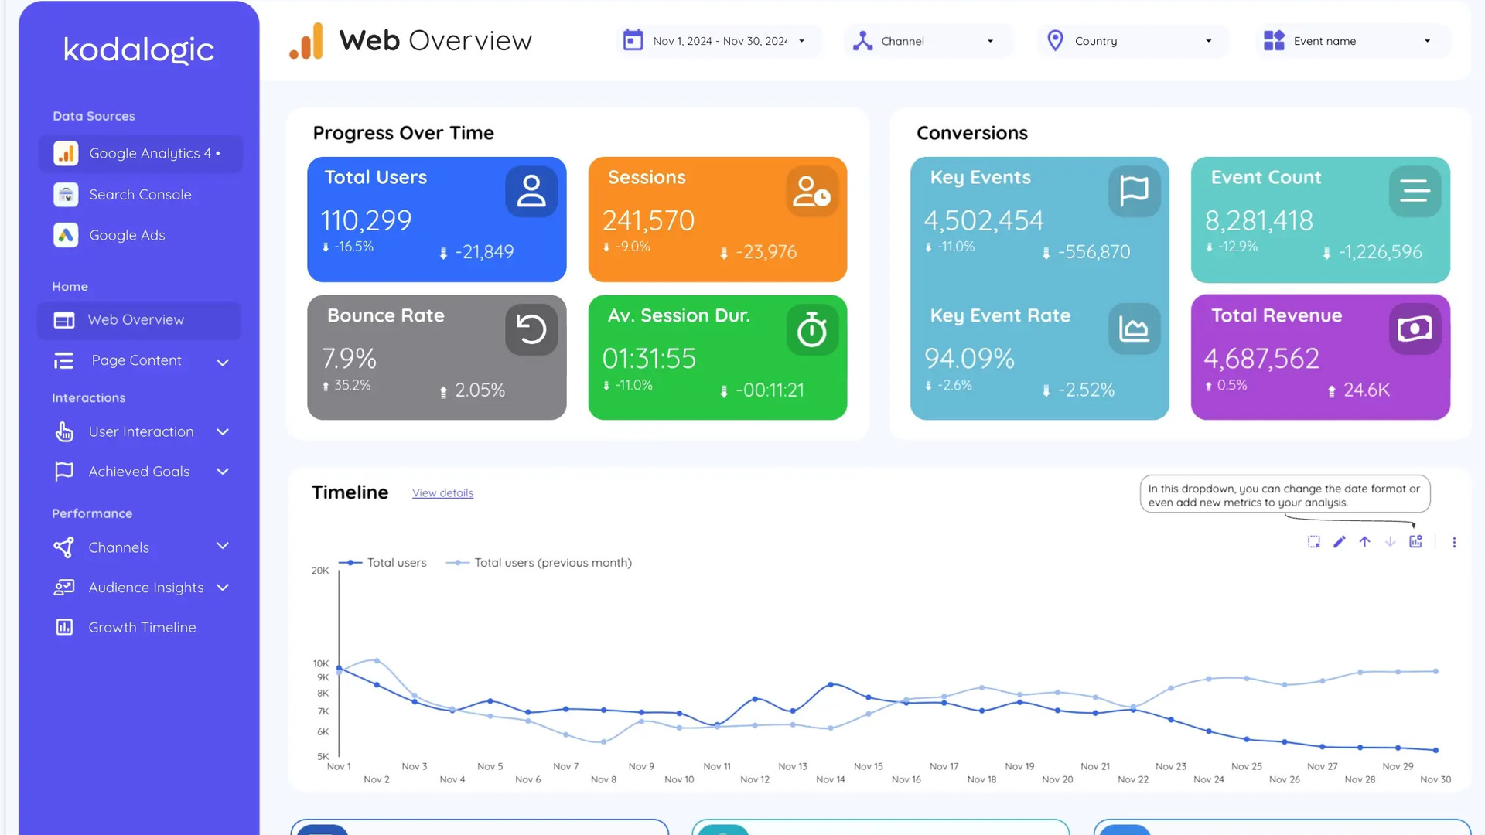Open the Growth Timeline page
Viewport: 1485px width, 835px height.
(142, 628)
